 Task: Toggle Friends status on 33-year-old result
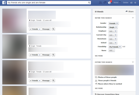pos(35,80)
